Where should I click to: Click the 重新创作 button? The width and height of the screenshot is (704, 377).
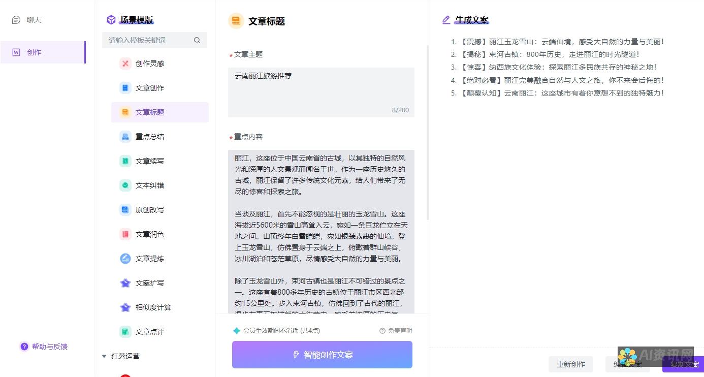[571, 364]
